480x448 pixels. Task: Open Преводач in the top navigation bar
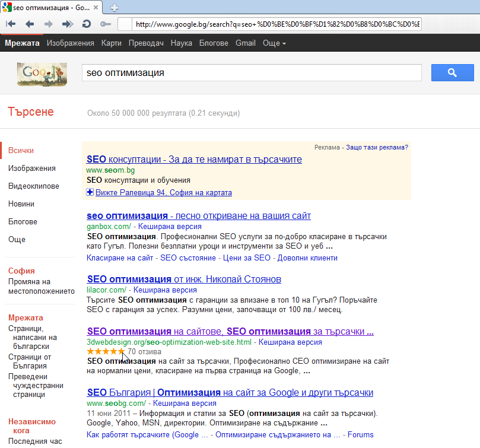click(146, 43)
